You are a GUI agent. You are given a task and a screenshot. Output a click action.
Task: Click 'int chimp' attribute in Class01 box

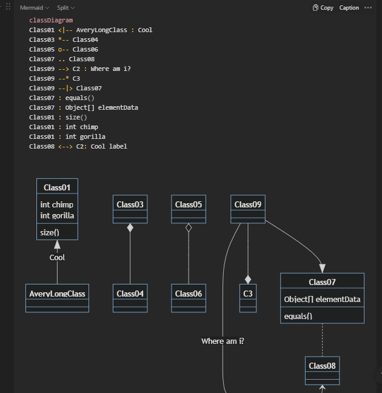point(57,204)
